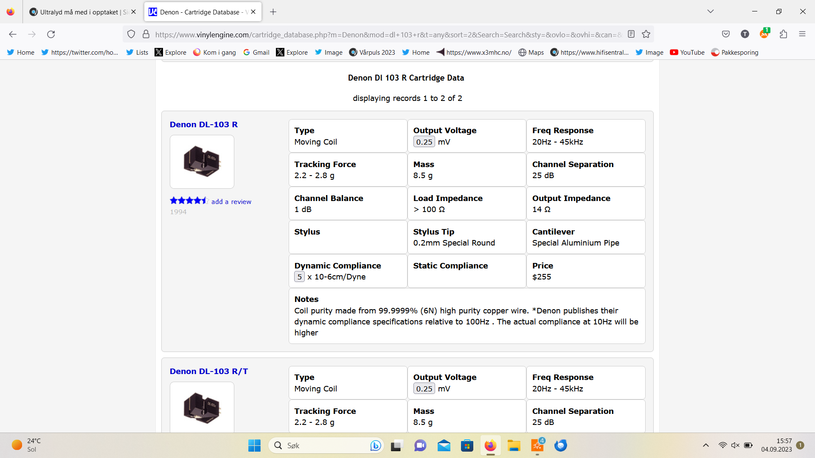Open Bing chat icon in search box
The height and width of the screenshot is (458, 815).
click(375, 445)
